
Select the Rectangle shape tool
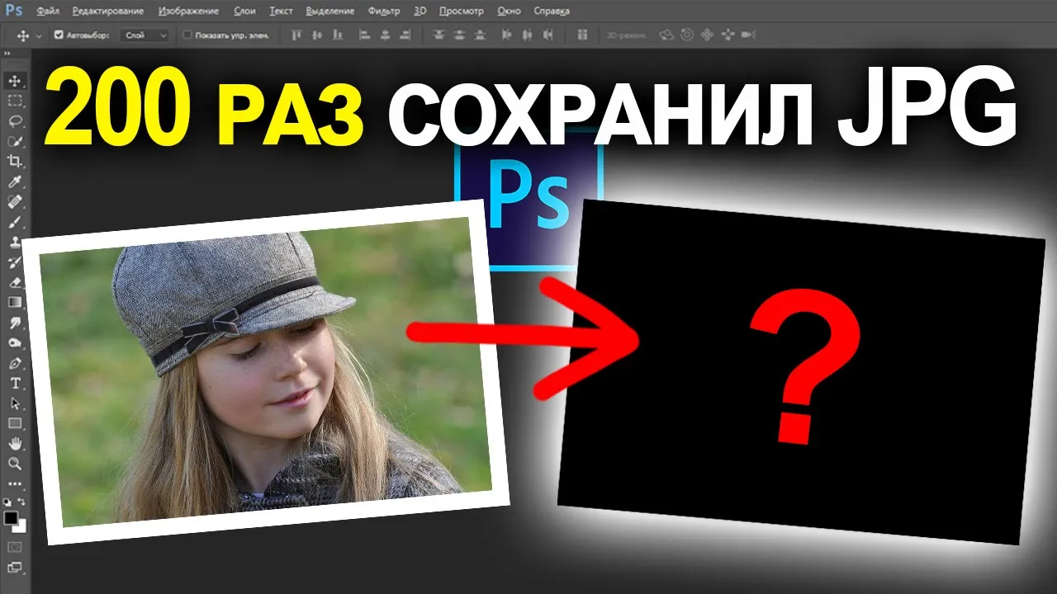coord(15,424)
